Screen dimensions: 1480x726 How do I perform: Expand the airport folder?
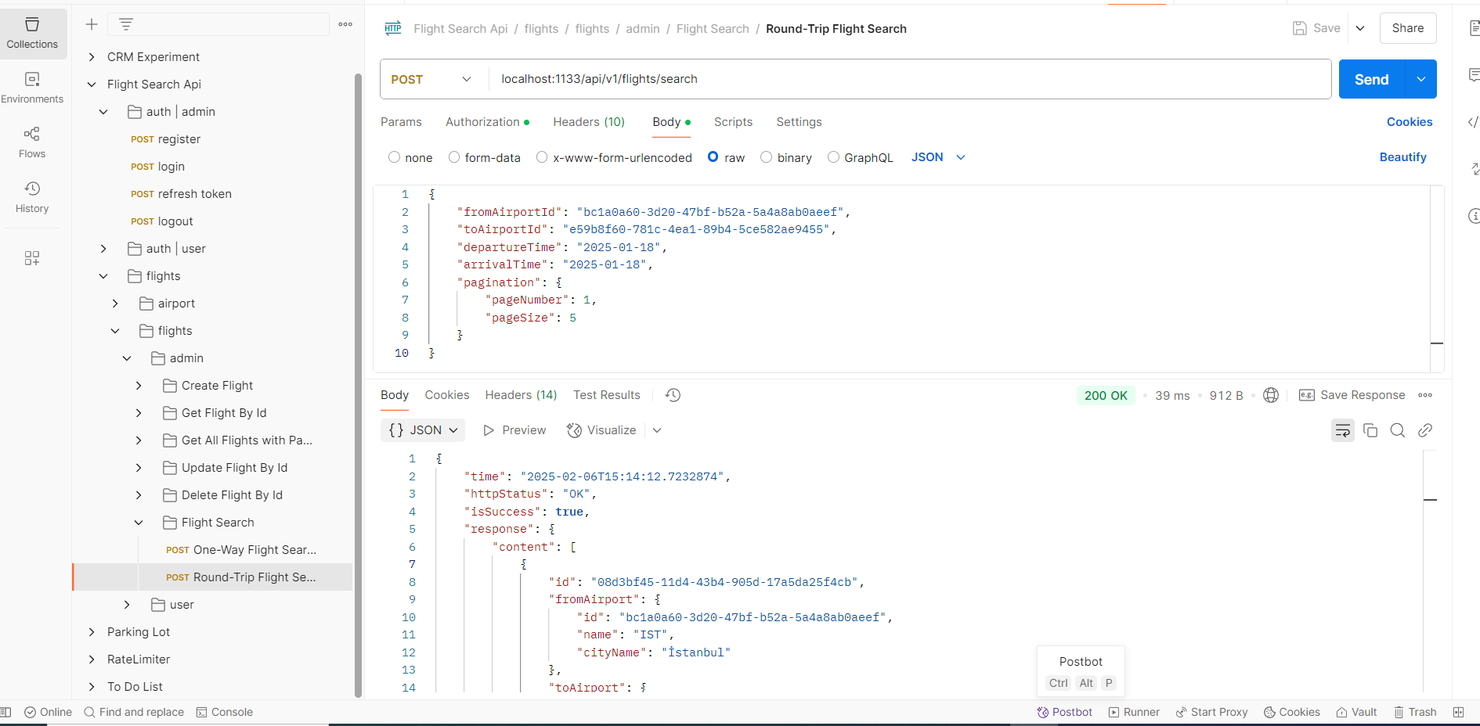(115, 304)
